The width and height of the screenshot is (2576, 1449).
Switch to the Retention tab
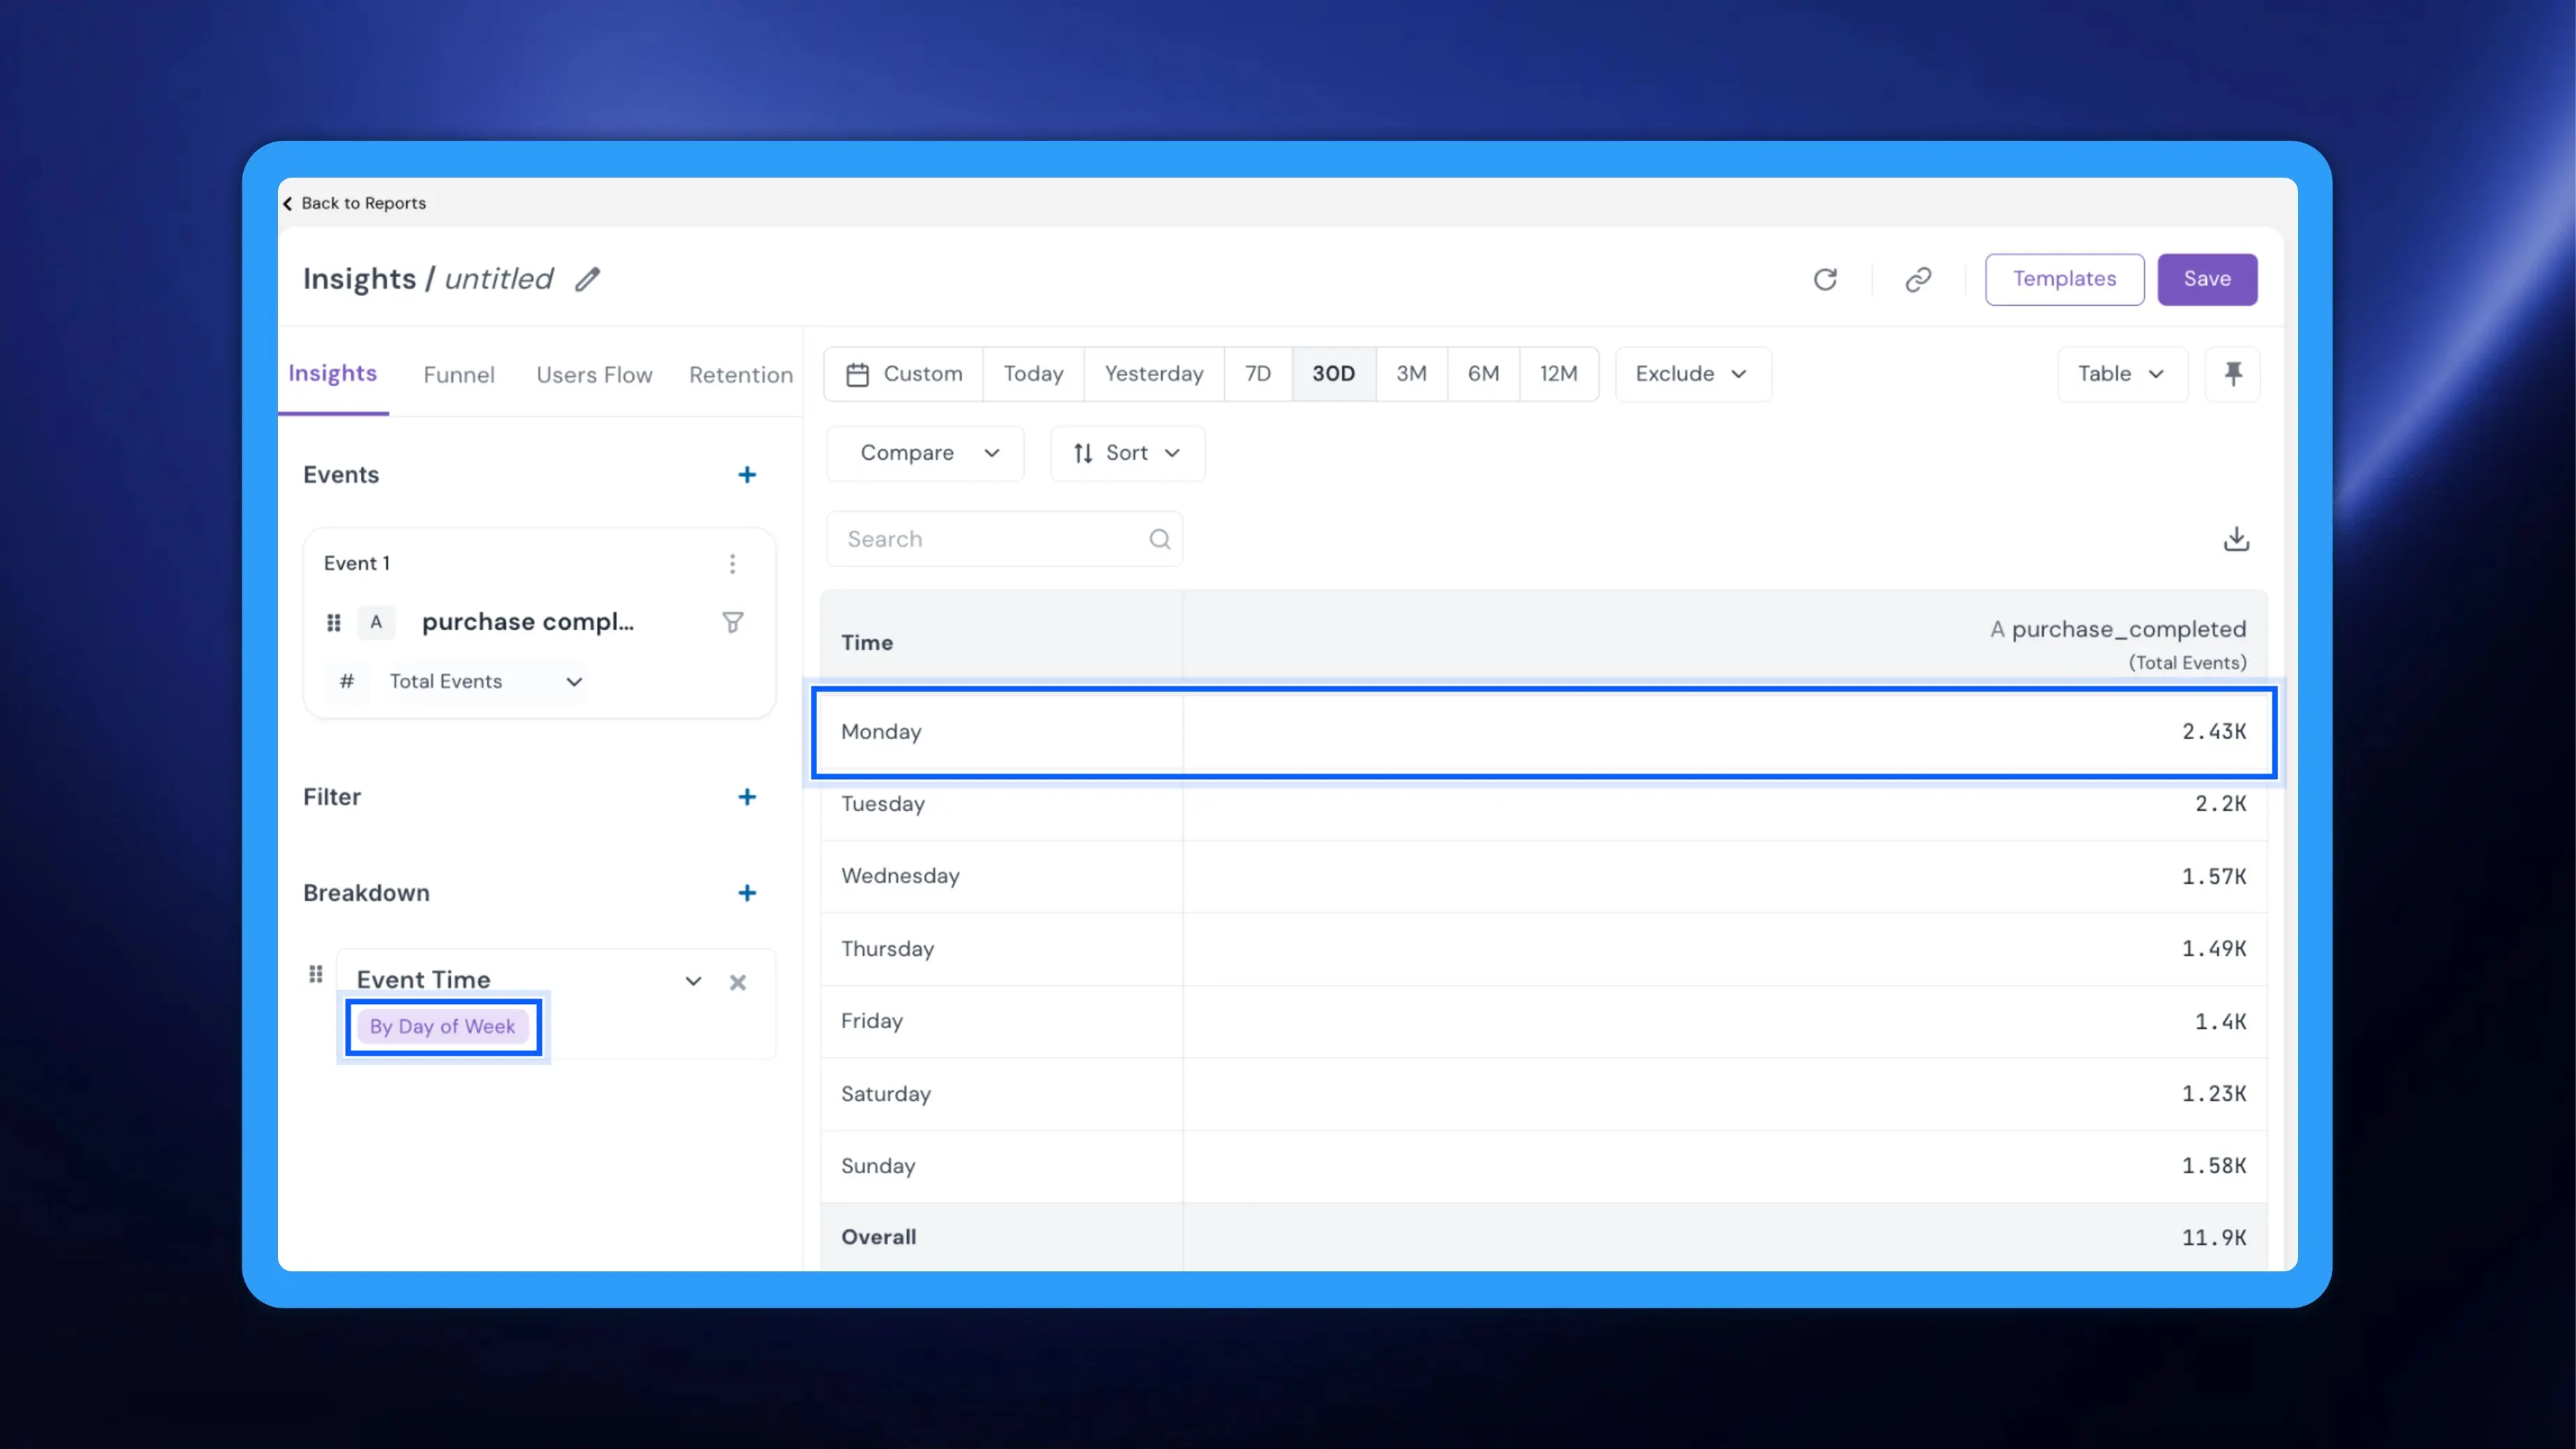tap(740, 375)
